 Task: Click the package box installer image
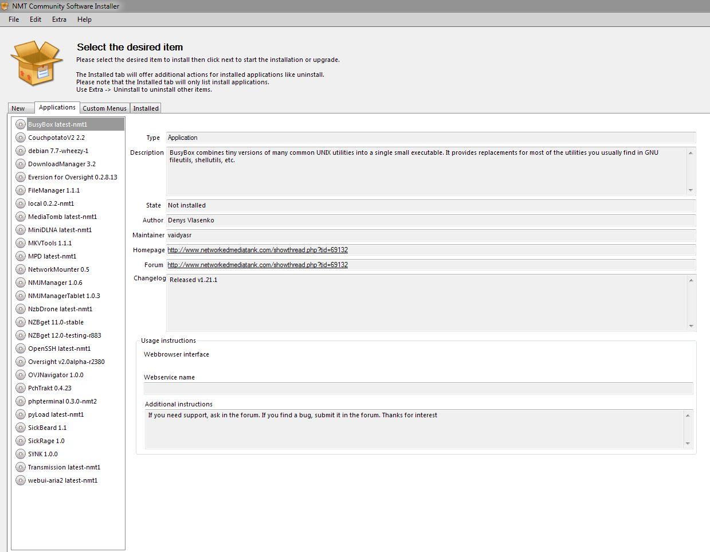coord(36,62)
